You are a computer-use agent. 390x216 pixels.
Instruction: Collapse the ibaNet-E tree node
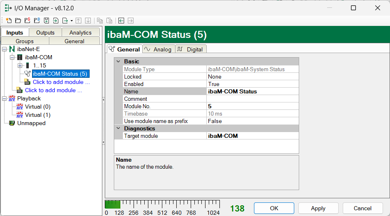[x=4, y=49]
